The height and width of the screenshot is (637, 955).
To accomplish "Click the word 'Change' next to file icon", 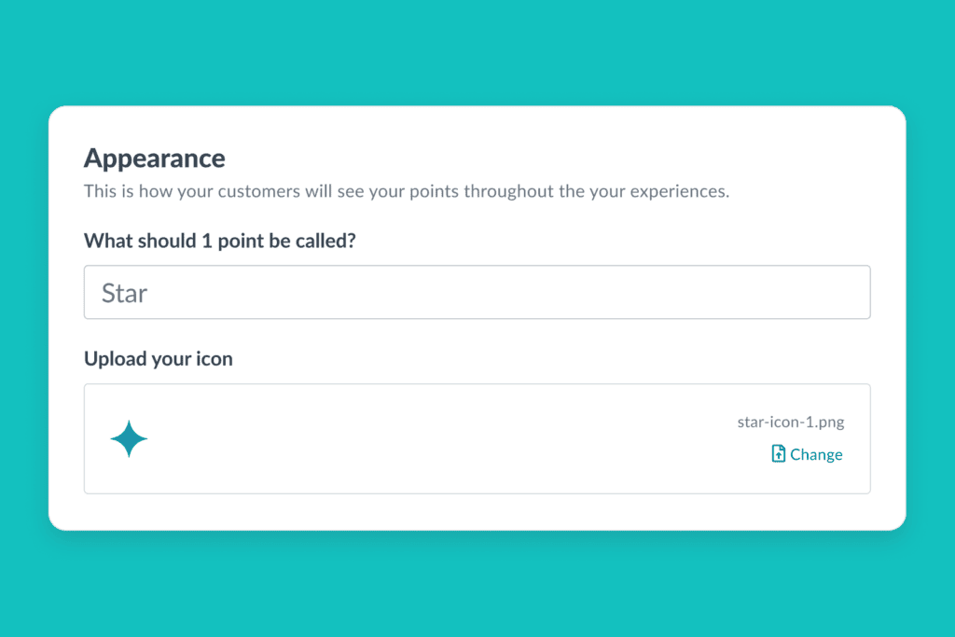I will [x=816, y=454].
